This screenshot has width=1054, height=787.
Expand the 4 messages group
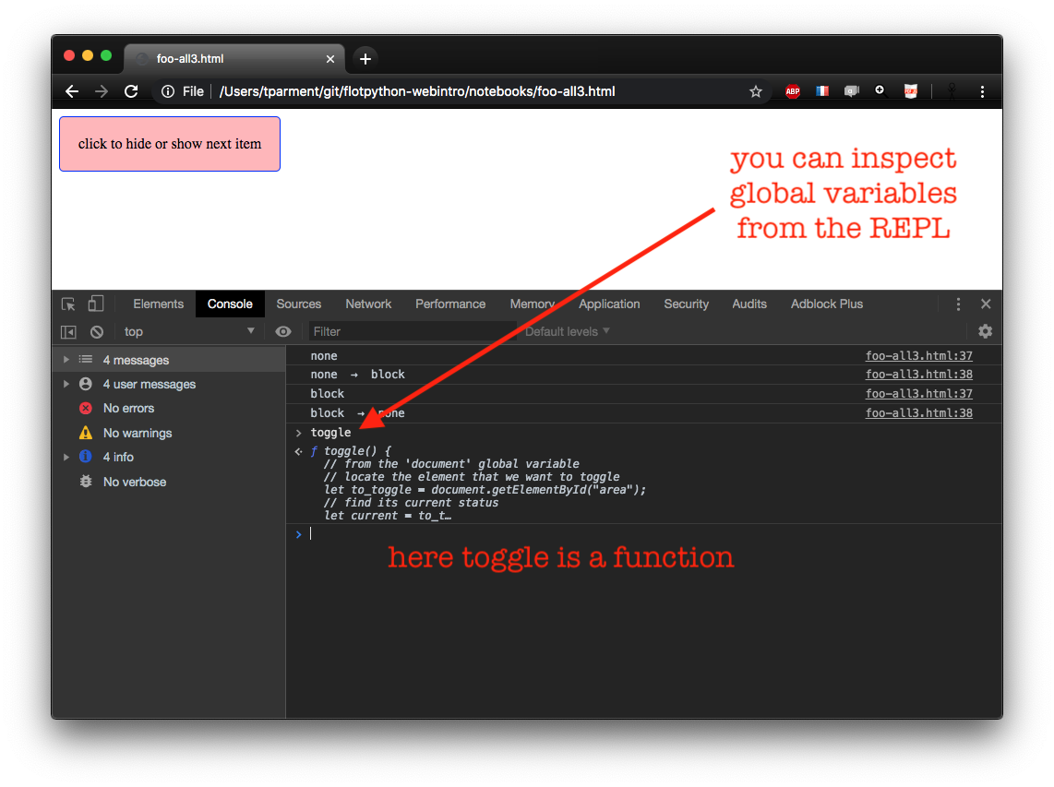66,360
